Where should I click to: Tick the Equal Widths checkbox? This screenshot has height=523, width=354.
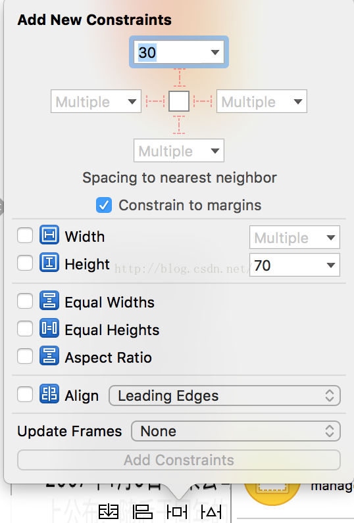(25, 301)
